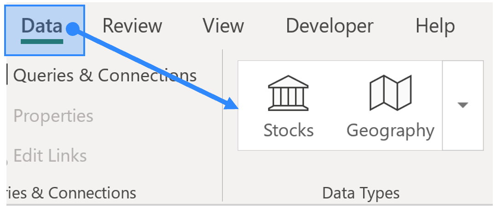The height and width of the screenshot is (208, 496).
Task: Click the greyed-out Properties command
Action: click(x=53, y=116)
